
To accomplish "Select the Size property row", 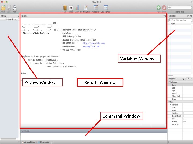I will (x=180, y=119).
